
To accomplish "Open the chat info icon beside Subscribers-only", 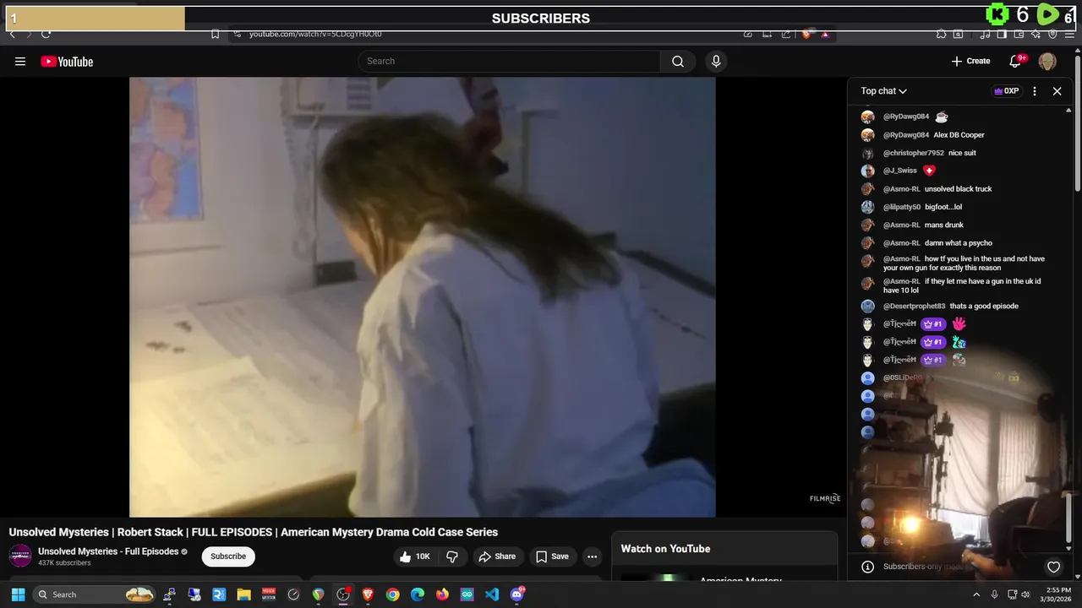I will (x=867, y=567).
